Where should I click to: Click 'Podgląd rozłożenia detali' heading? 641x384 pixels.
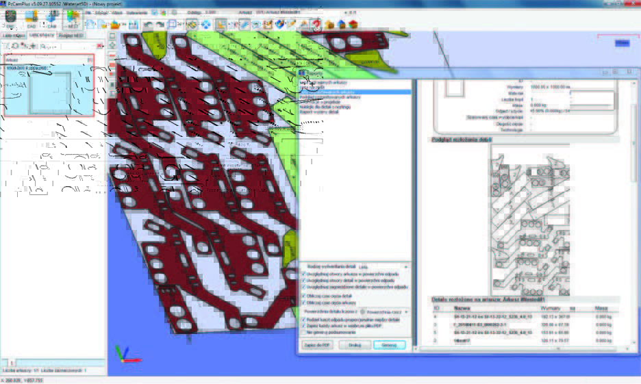(462, 140)
